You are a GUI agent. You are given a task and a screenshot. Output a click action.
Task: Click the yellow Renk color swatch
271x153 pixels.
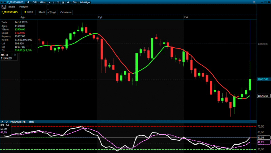[25, 12]
